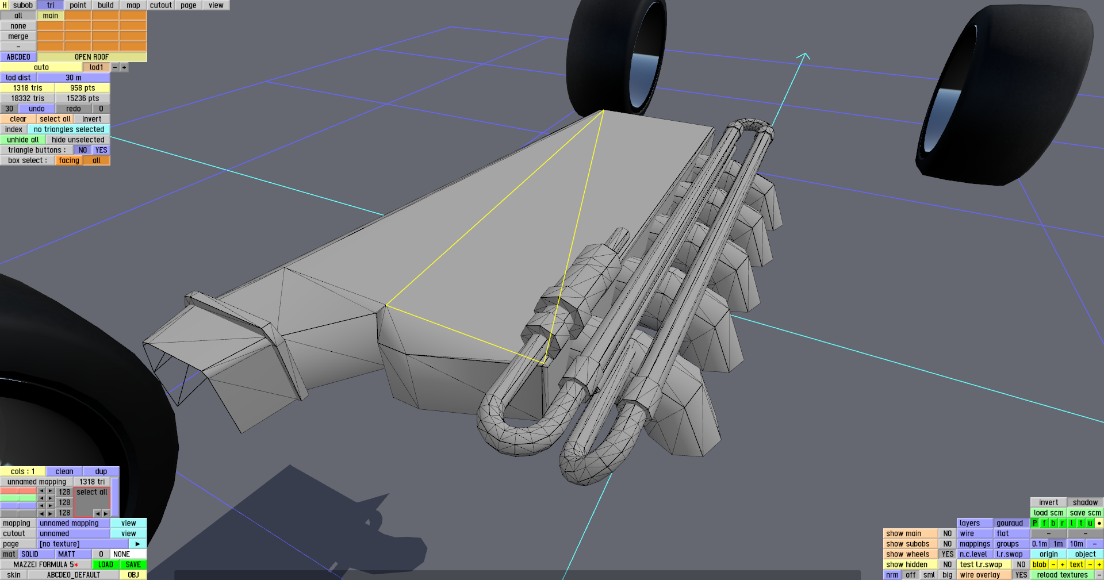The height and width of the screenshot is (580, 1104).
Task: Switch to the point mode tab
Action: [78, 5]
